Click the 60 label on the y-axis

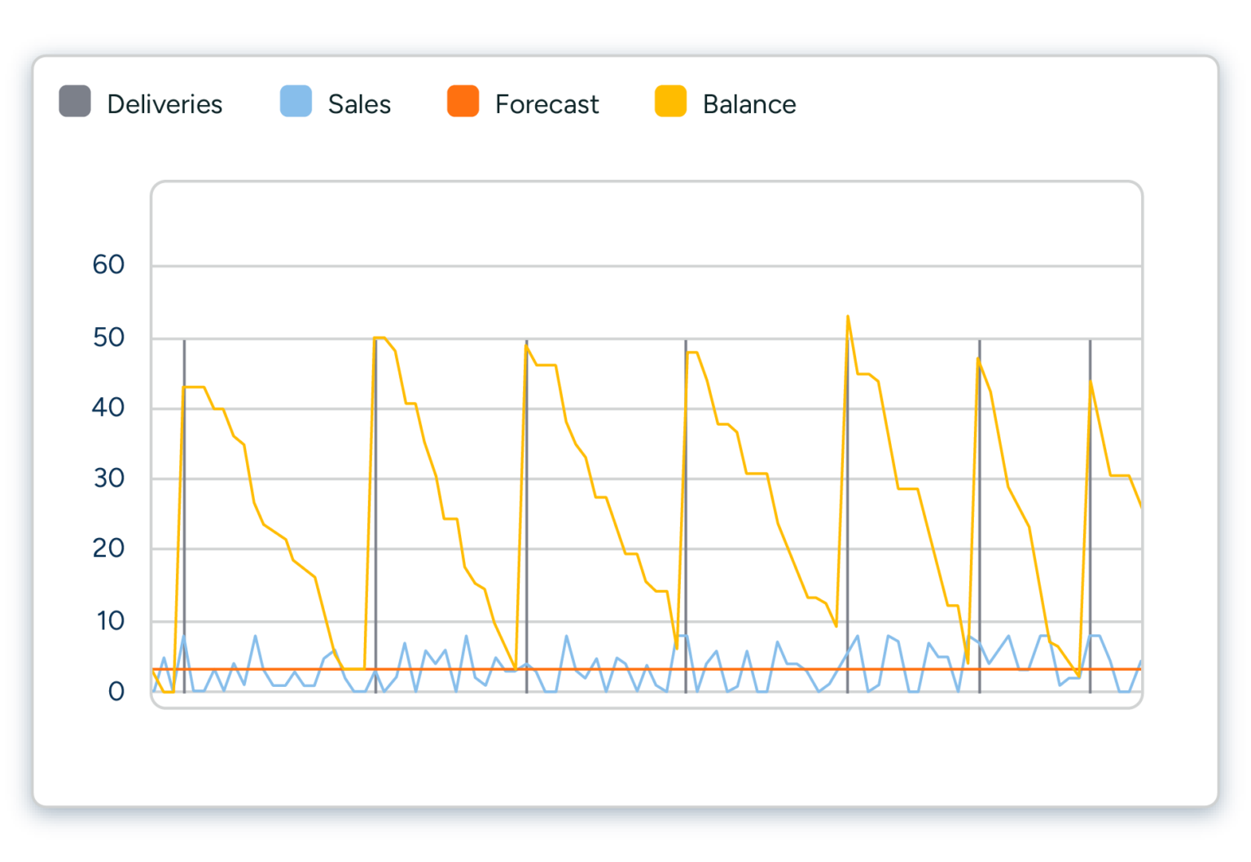(106, 265)
